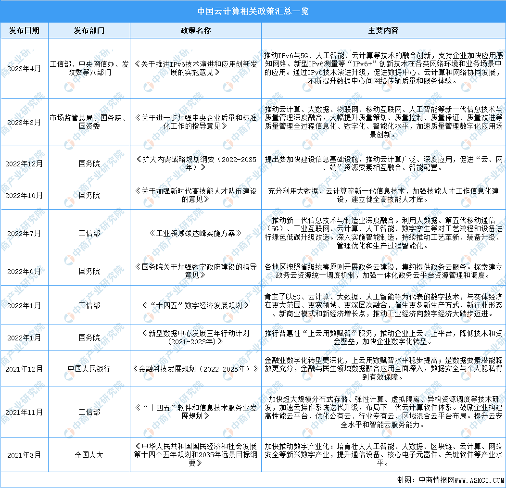
Task: Select the date cell 2022年6月
Action: 24,271
